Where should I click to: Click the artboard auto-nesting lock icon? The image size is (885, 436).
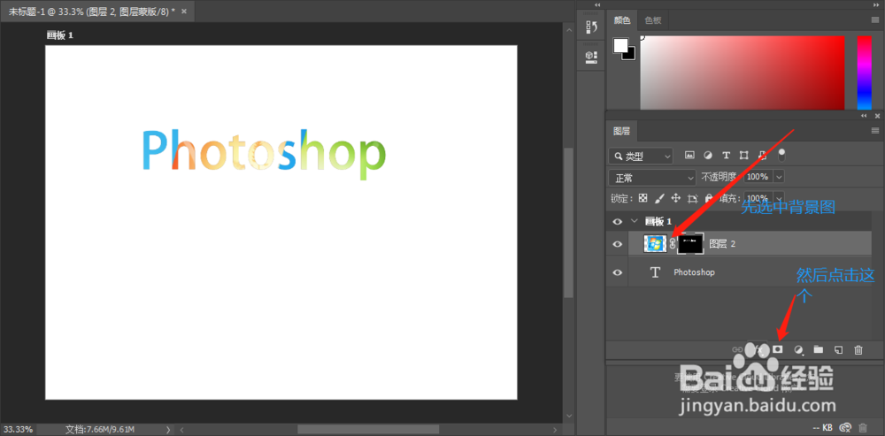tap(693, 198)
